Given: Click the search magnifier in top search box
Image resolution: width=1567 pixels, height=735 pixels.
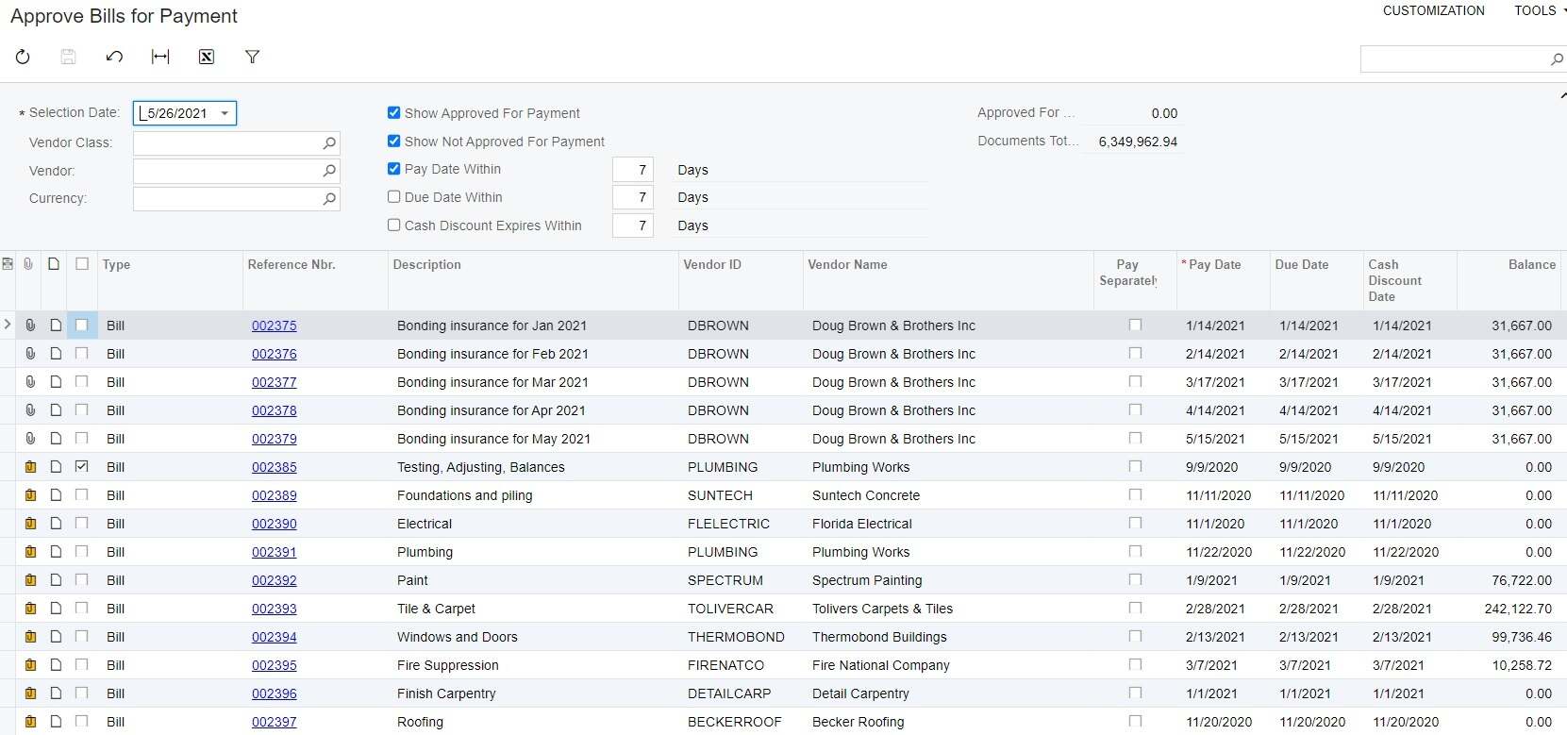Looking at the screenshot, I should 1557,59.
